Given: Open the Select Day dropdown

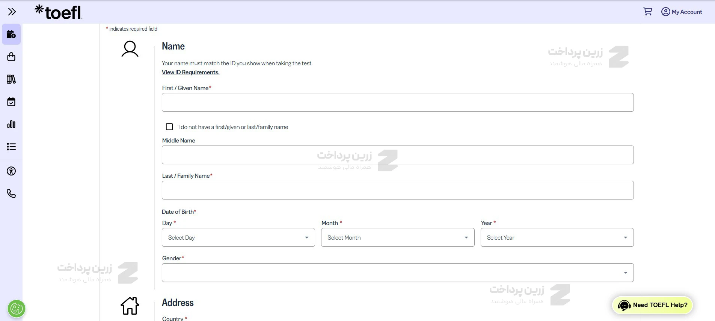Looking at the screenshot, I should tap(238, 237).
